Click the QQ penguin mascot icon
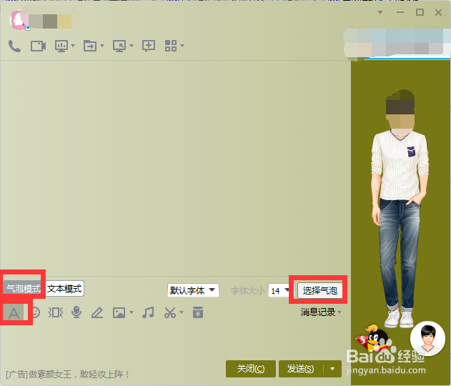The image size is (451, 386). (372, 337)
